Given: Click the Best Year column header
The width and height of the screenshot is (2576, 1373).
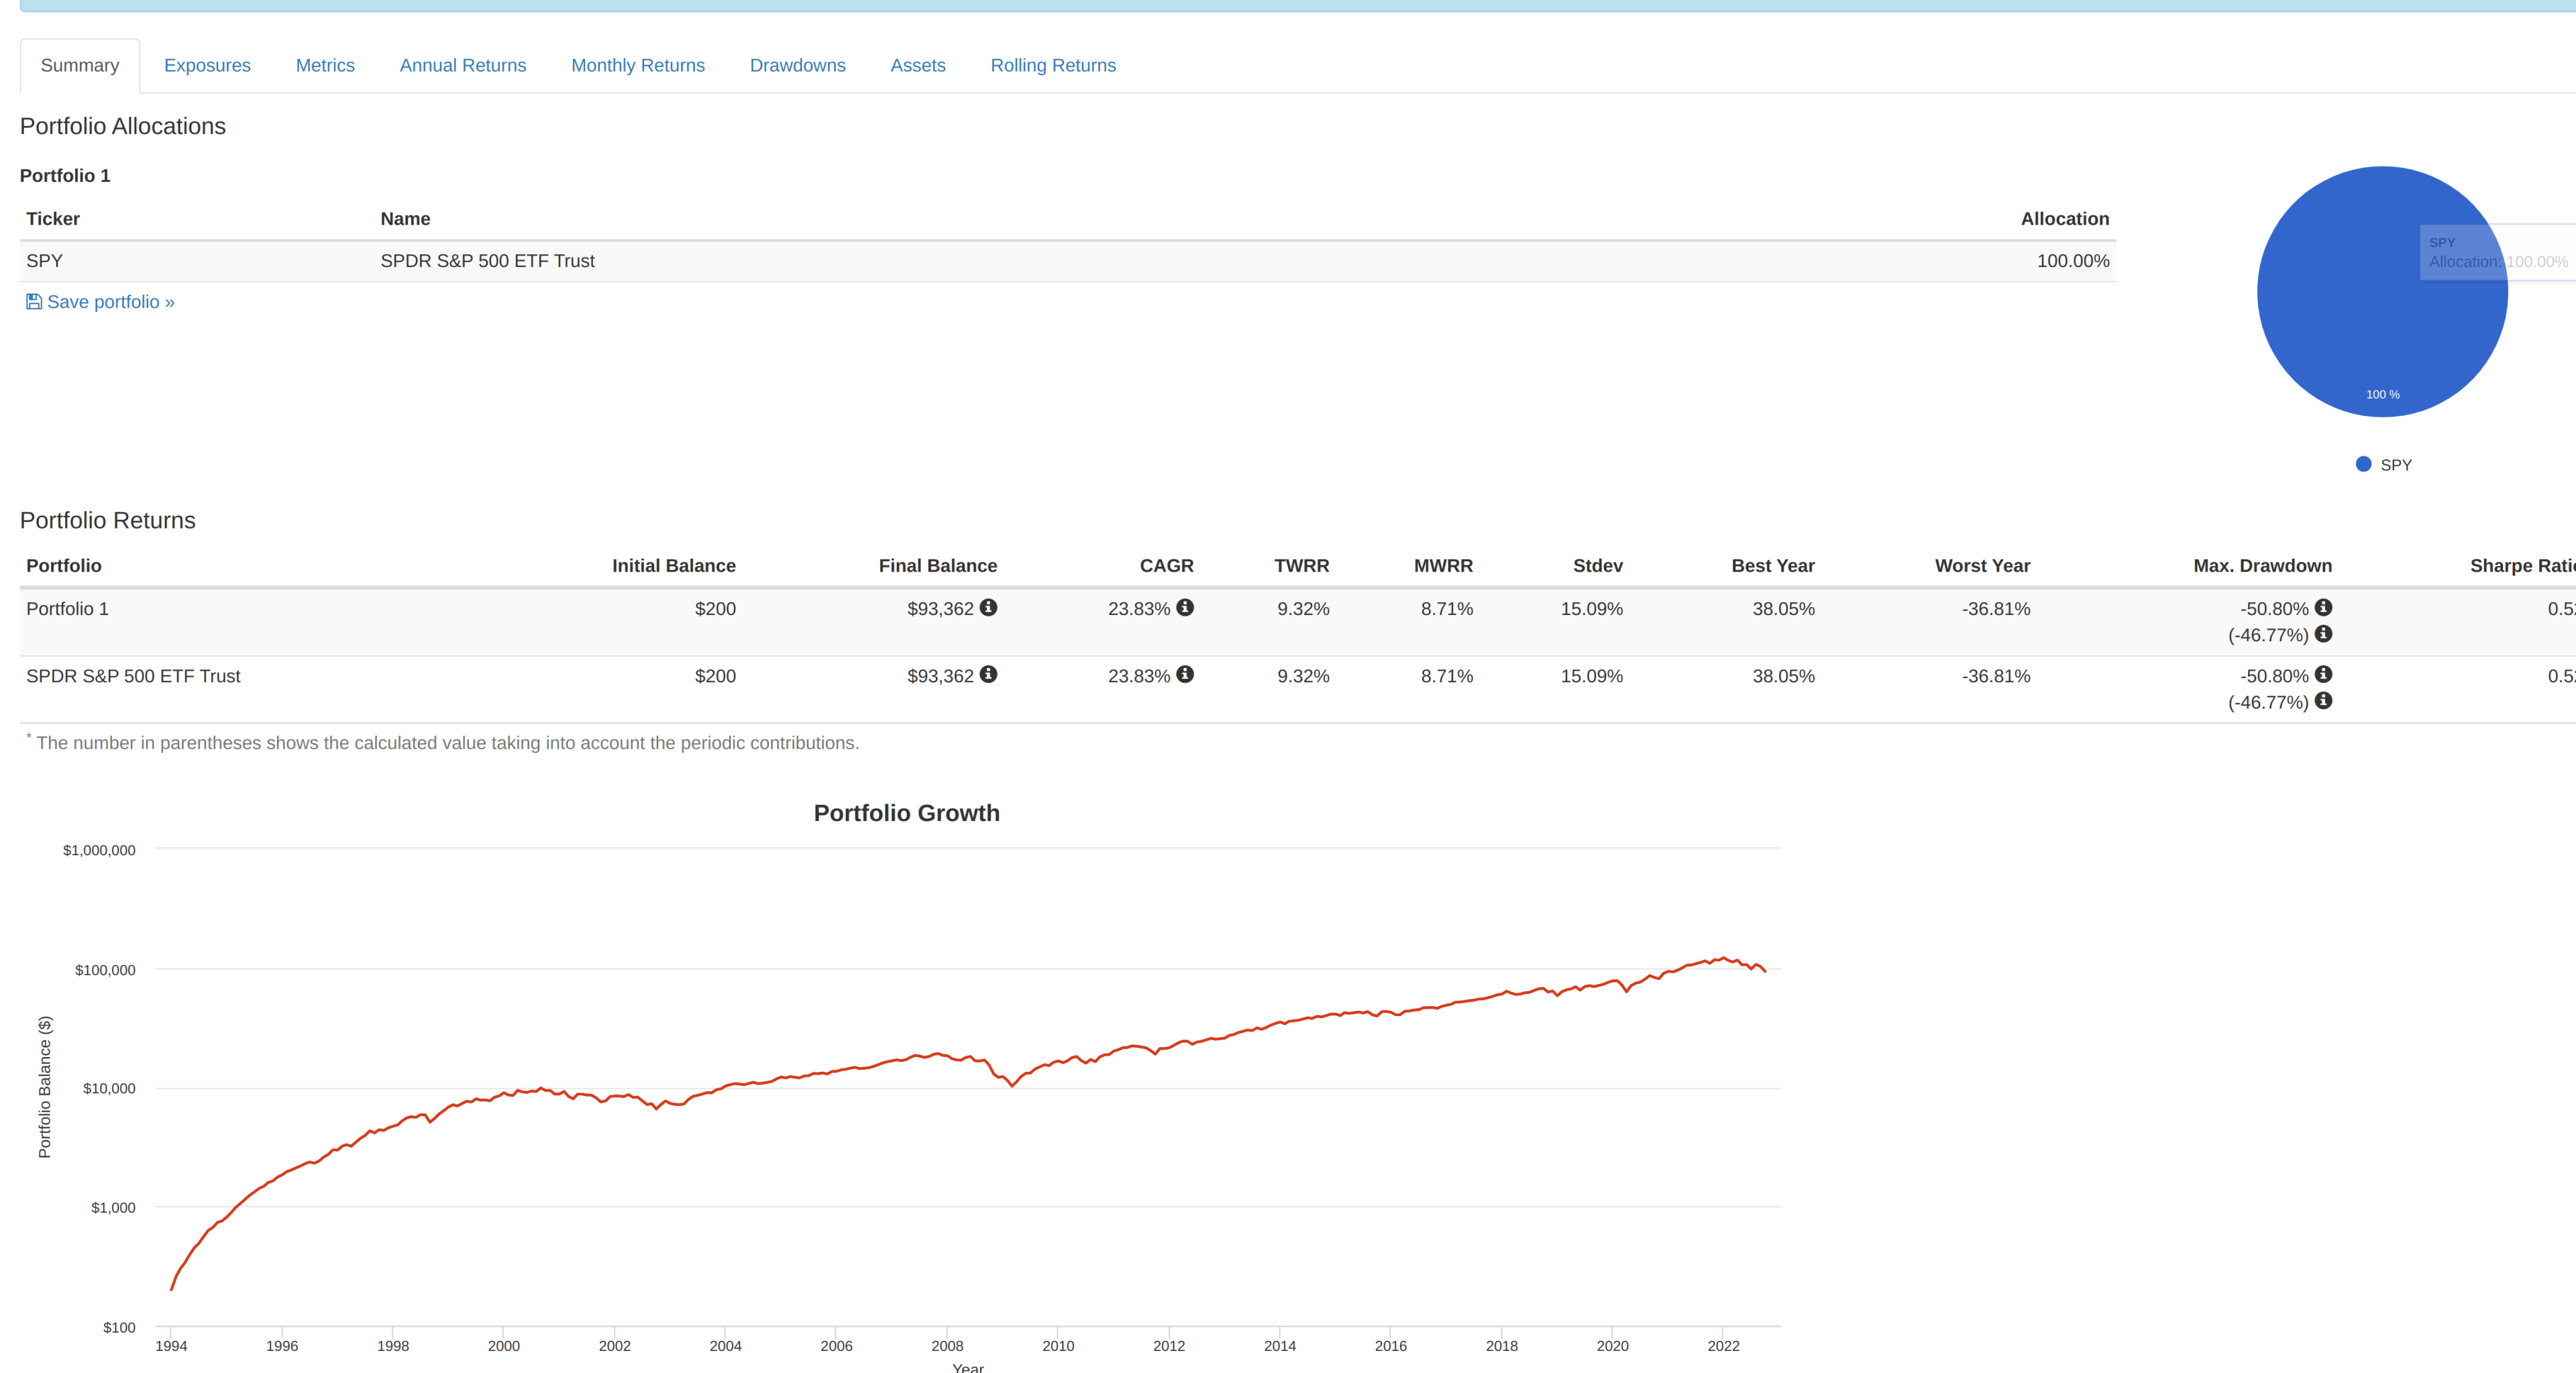Looking at the screenshot, I should click(x=1773, y=566).
